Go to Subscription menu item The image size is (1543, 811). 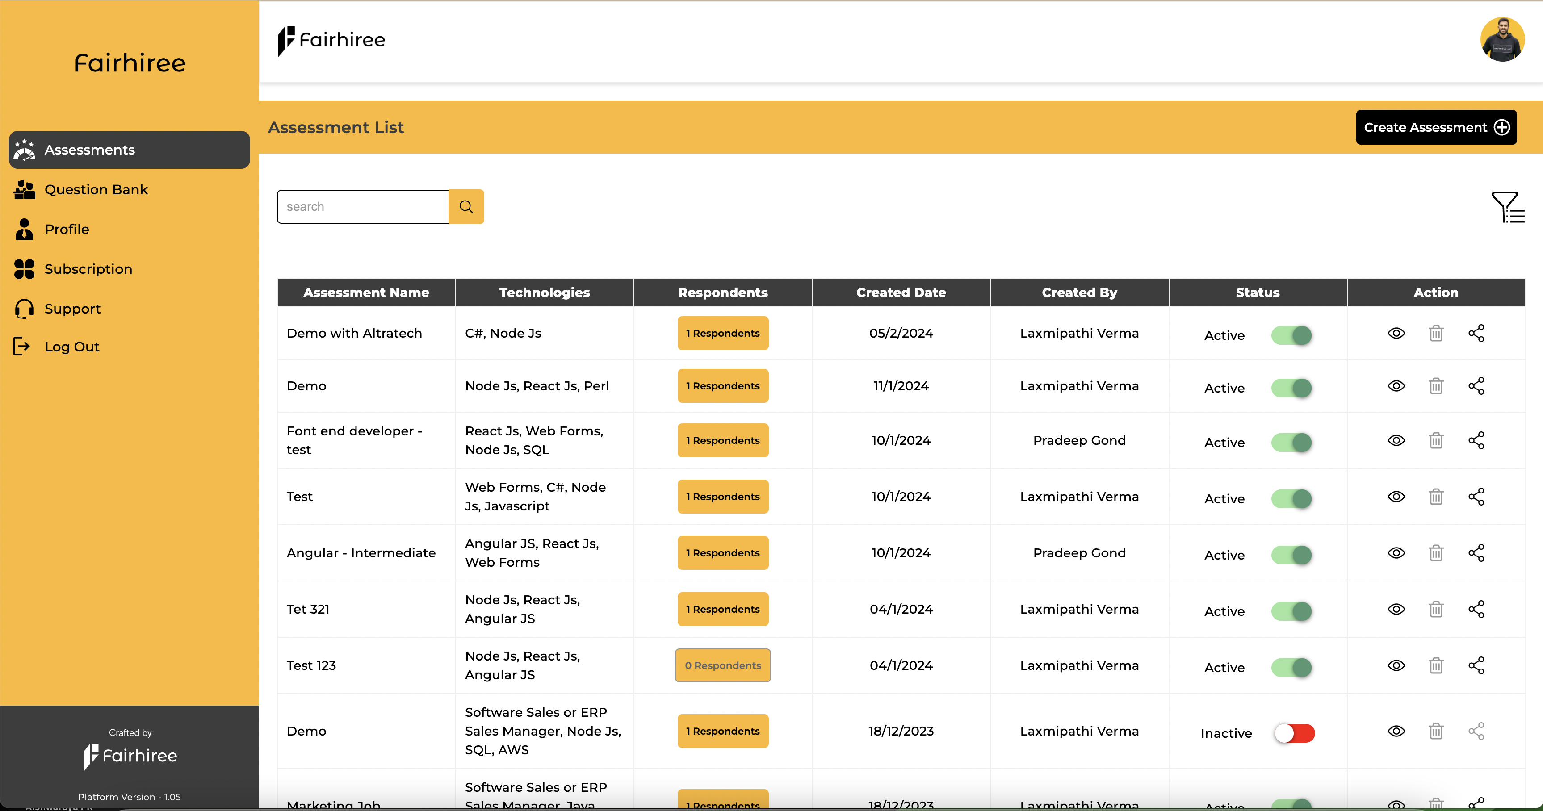[x=88, y=269]
